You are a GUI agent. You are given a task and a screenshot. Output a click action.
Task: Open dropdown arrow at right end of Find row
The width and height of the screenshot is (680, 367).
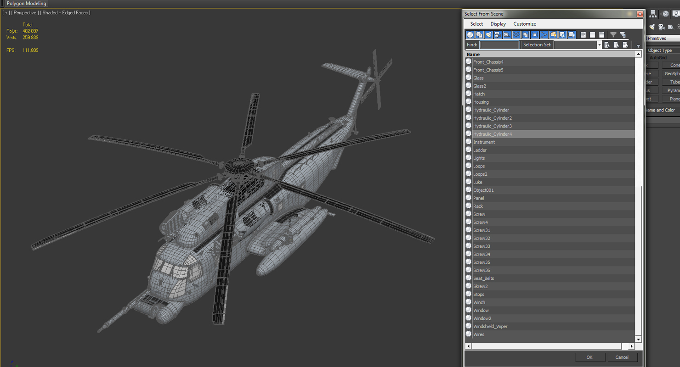click(638, 46)
